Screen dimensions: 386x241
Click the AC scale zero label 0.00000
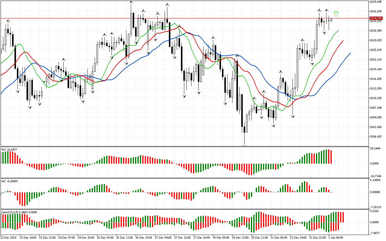(x=376, y=192)
